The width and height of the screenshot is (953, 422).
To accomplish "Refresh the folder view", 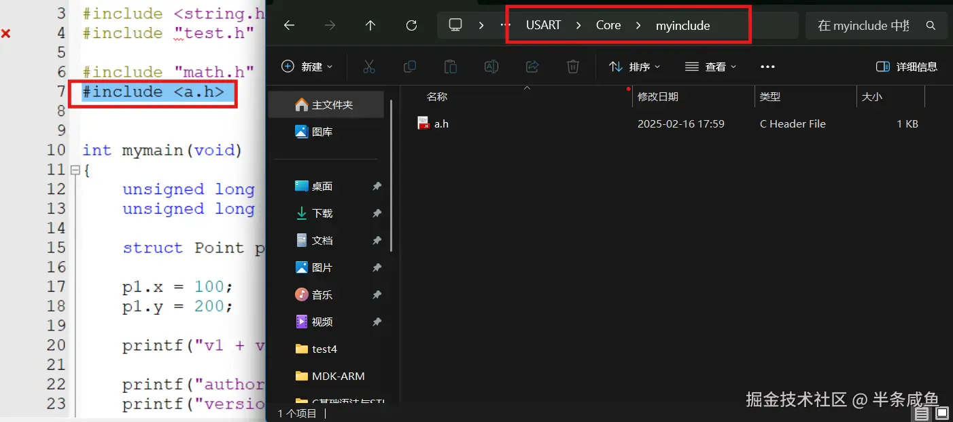I will coord(411,24).
